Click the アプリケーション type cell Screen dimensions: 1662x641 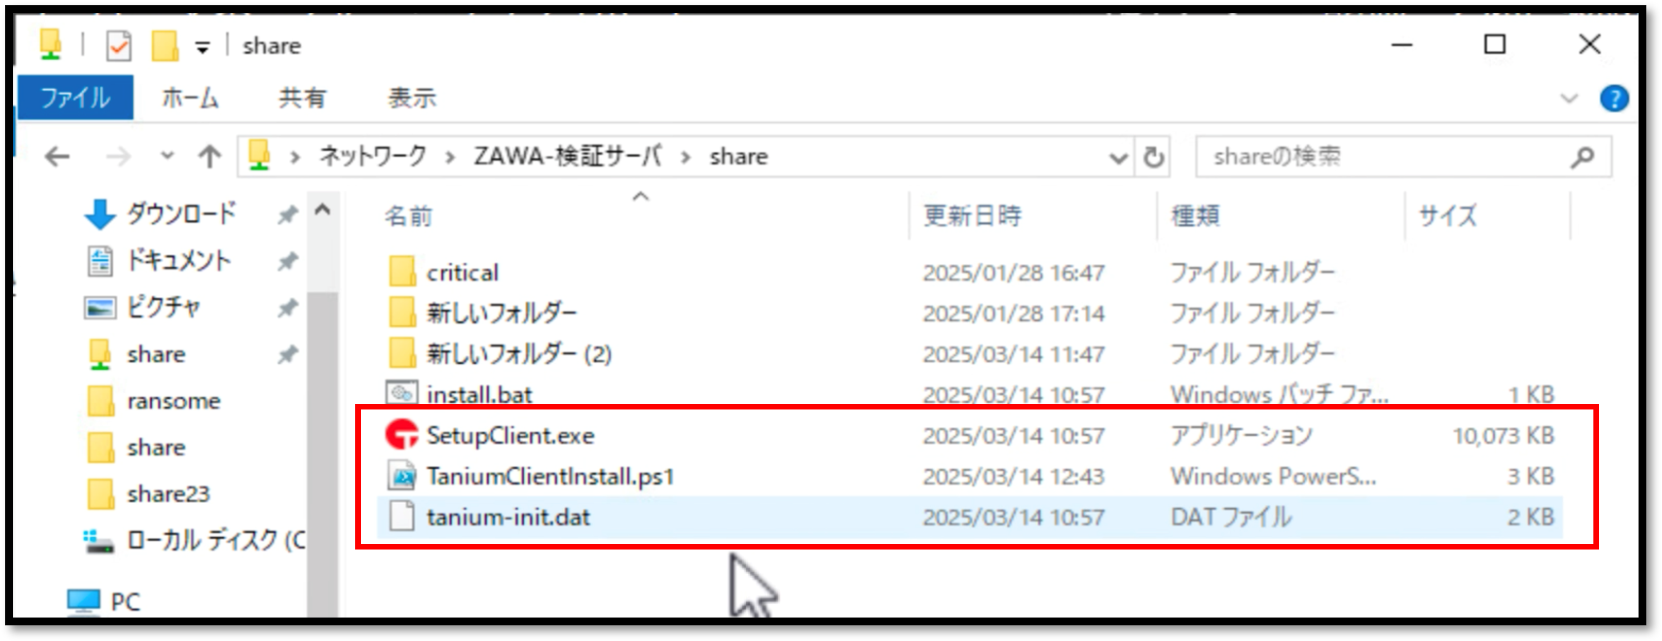[1241, 436]
